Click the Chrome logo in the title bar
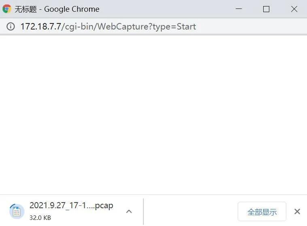Viewport: 307px width, 226px height. tap(7, 9)
